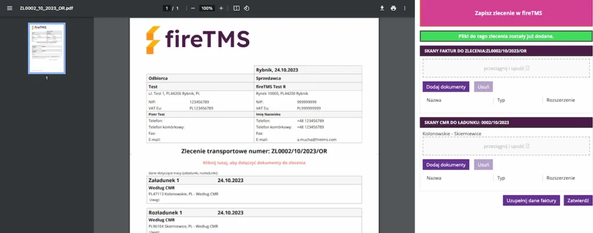
Task: Click the invoice scans drag-and-drop area
Action: coord(506,68)
